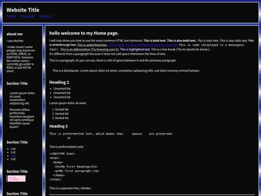
Task: Go to the my music page
Action: coord(27,16)
